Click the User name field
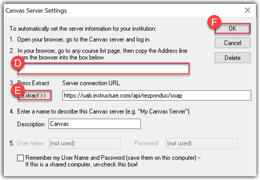The height and width of the screenshot is (180, 260). pyautogui.click(x=84, y=143)
